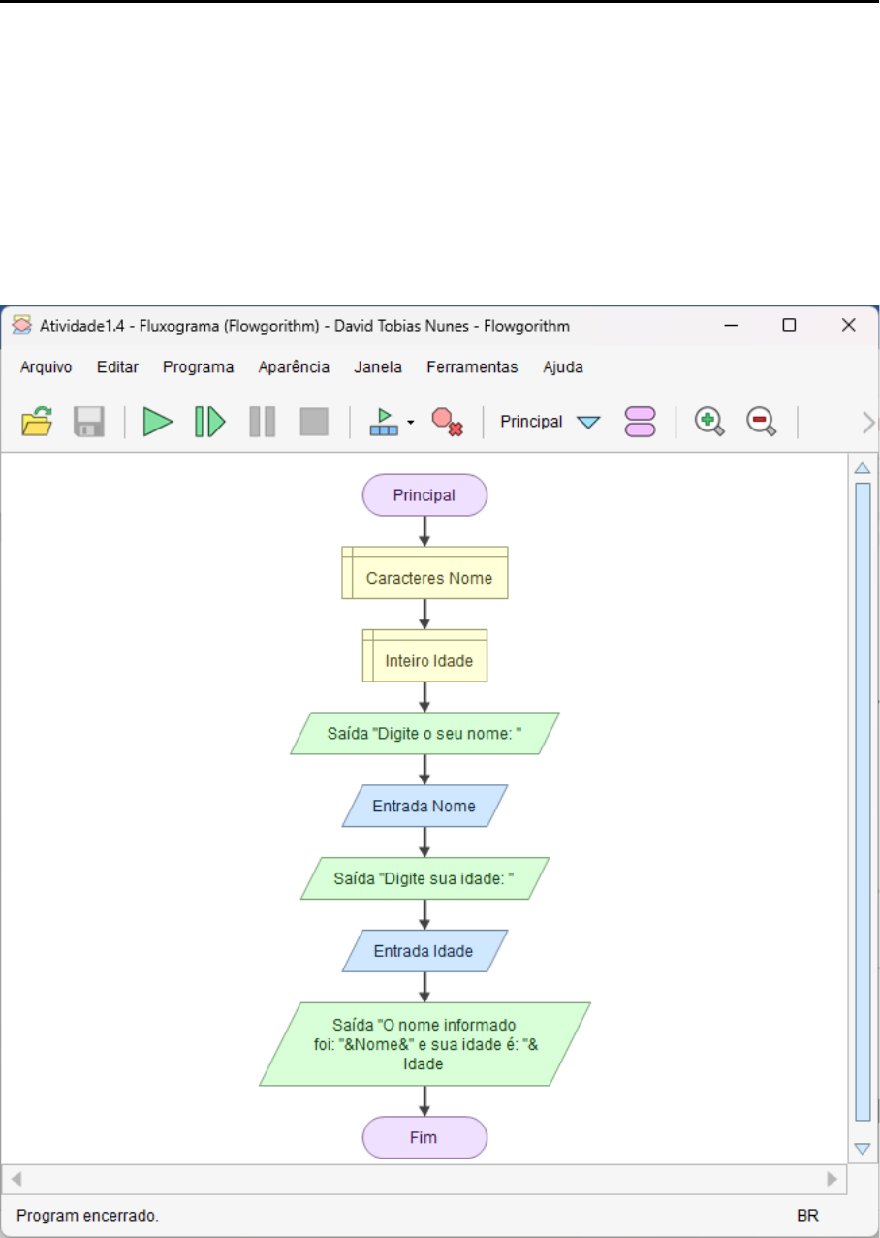Select the Entrada Idade input shape
This screenshot has width=880, height=1238.
[x=424, y=951]
